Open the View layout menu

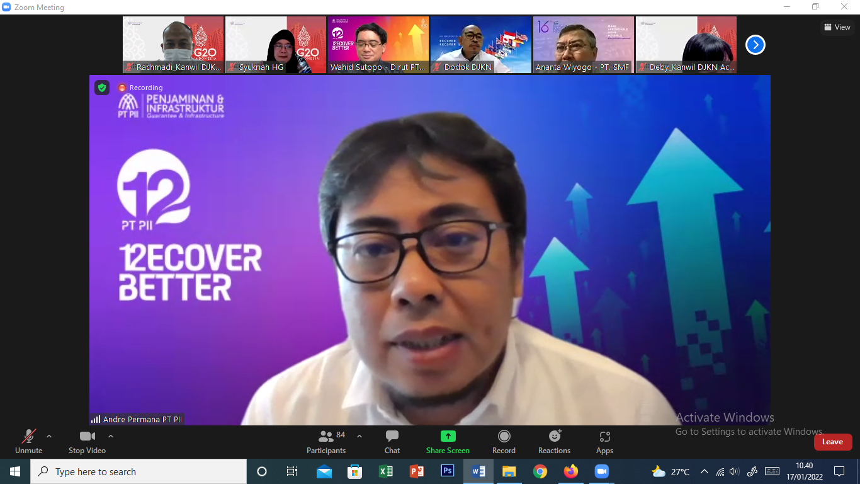pyautogui.click(x=837, y=27)
